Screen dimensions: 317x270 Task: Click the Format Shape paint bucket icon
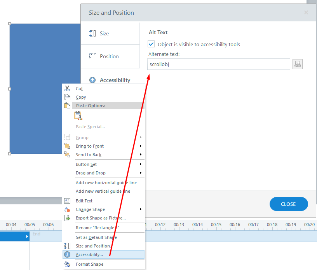tap(67, 264)
